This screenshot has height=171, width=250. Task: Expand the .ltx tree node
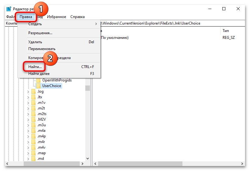click(28, 97)
